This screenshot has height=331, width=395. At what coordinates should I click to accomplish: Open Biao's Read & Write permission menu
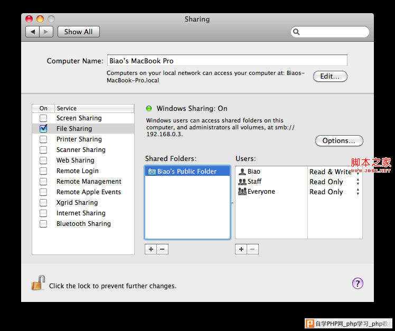(x=334, y=172)
